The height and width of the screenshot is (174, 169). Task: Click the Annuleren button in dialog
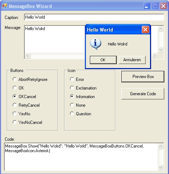click(132, 60)
